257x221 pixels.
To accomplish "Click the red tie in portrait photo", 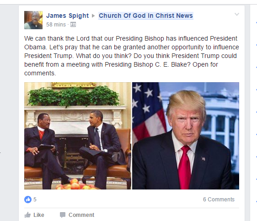I will tap(184, 167).
